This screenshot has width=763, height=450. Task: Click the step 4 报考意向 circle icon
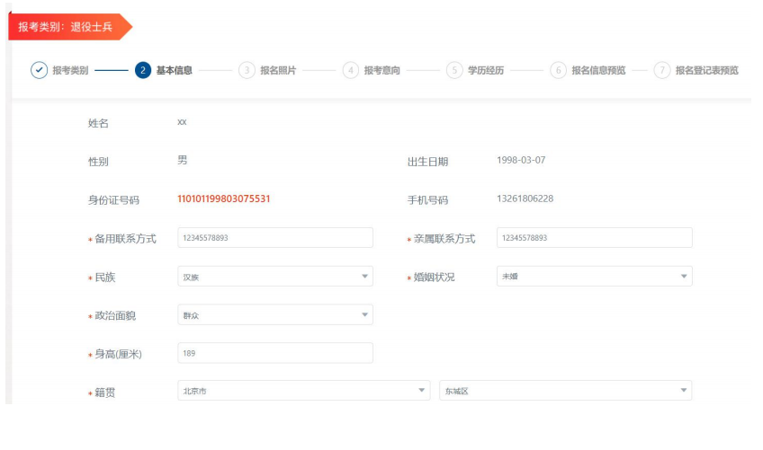pos(350,70)
